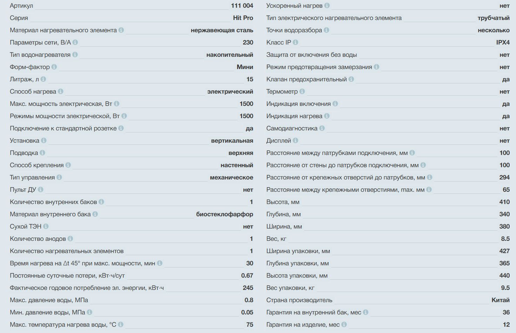516x333 pixels.
Task: Open info tooltip for Клапан предохранительный
Action: tap(351, 79)
